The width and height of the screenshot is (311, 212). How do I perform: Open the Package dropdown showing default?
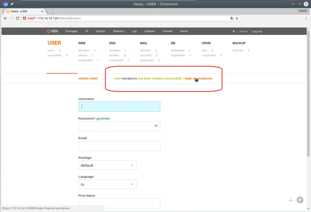tap(108, 165)
